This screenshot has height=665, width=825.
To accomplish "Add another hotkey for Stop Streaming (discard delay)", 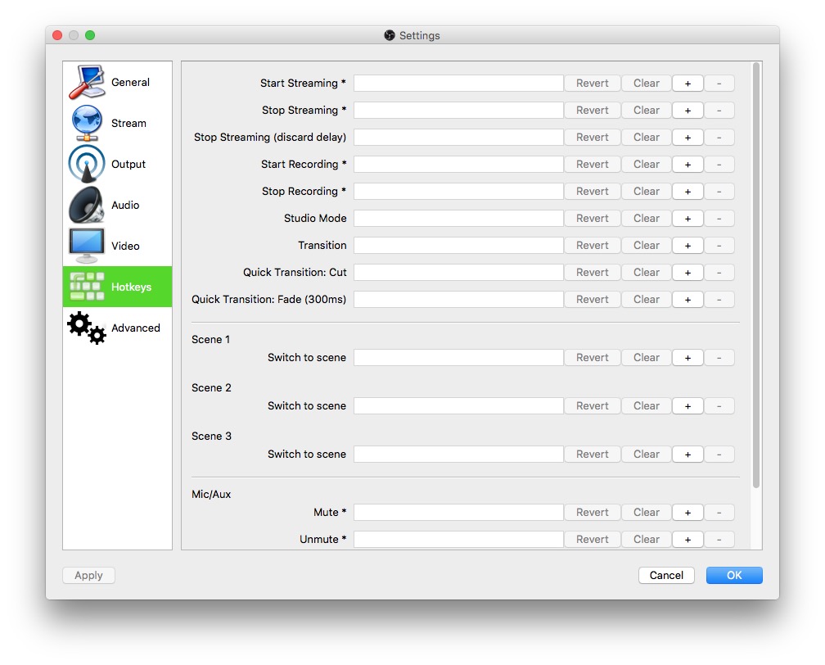I will click(x=687, y=137).
